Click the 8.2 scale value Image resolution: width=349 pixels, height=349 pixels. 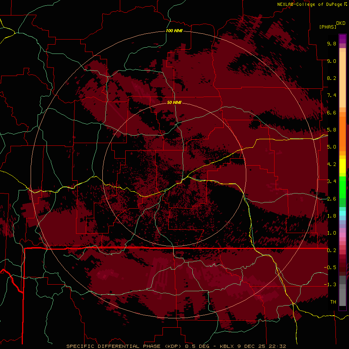(x=332, y=78)
